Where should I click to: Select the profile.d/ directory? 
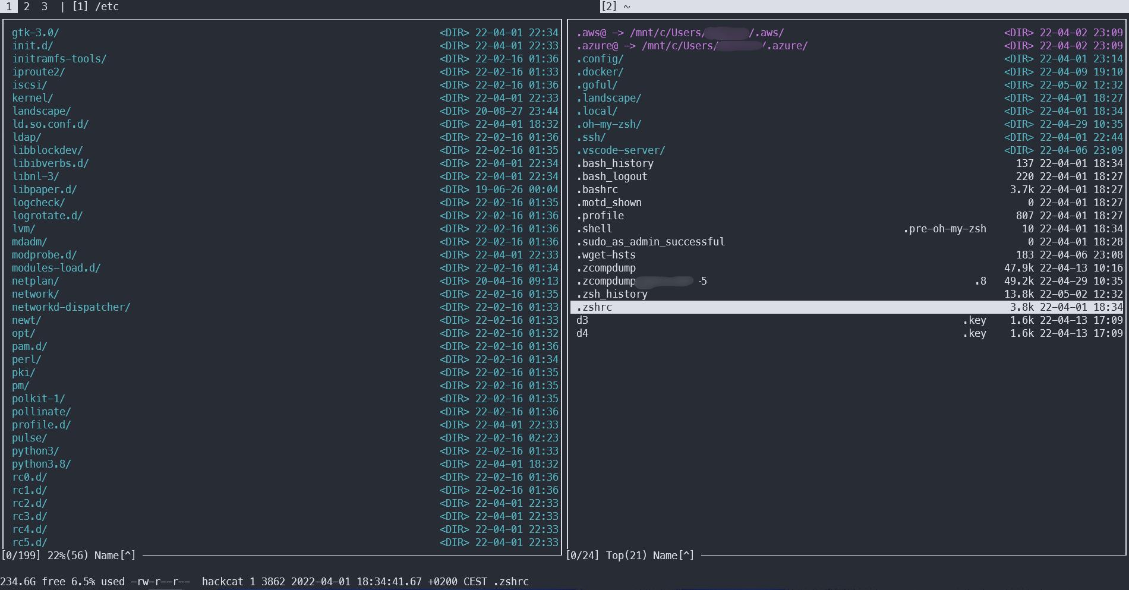point(285,425)
